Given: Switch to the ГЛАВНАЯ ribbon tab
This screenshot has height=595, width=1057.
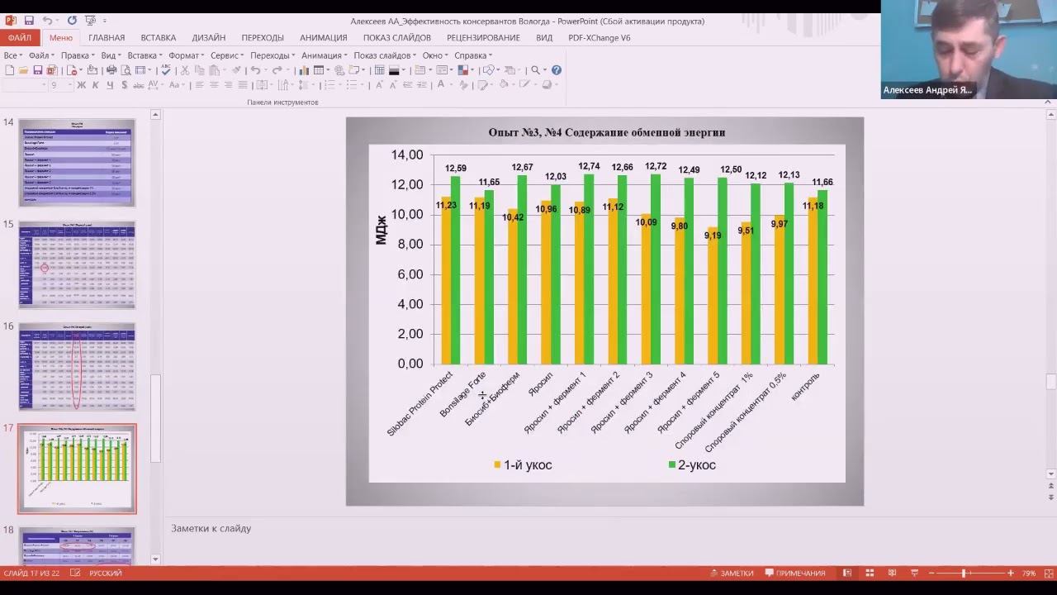Looking at the screenshot, I should click(x=107, y=37).
